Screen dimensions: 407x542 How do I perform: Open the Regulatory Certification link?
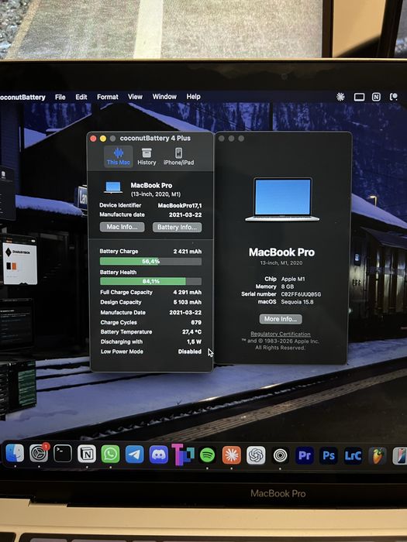coord(281,334)
